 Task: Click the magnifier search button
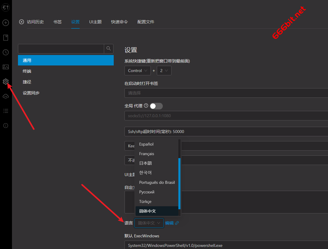(x=109, y=48)
